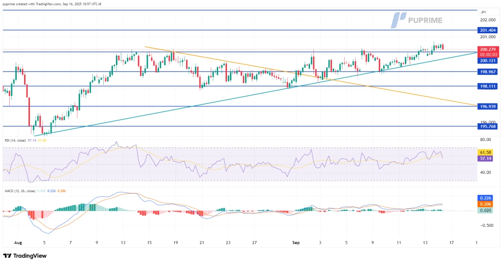Select the 201.404 resistance level label

489,30
